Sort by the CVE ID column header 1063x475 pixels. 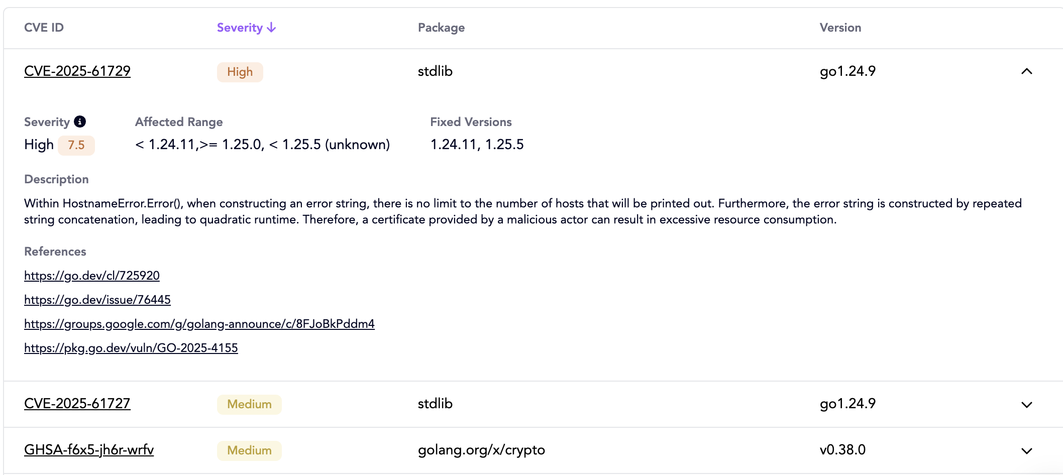coord(44,28)
